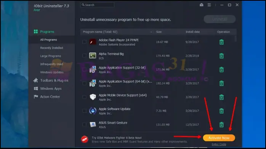The image size is (266, 149).
Task: Open Action Center section
Action: pos(50,97)
